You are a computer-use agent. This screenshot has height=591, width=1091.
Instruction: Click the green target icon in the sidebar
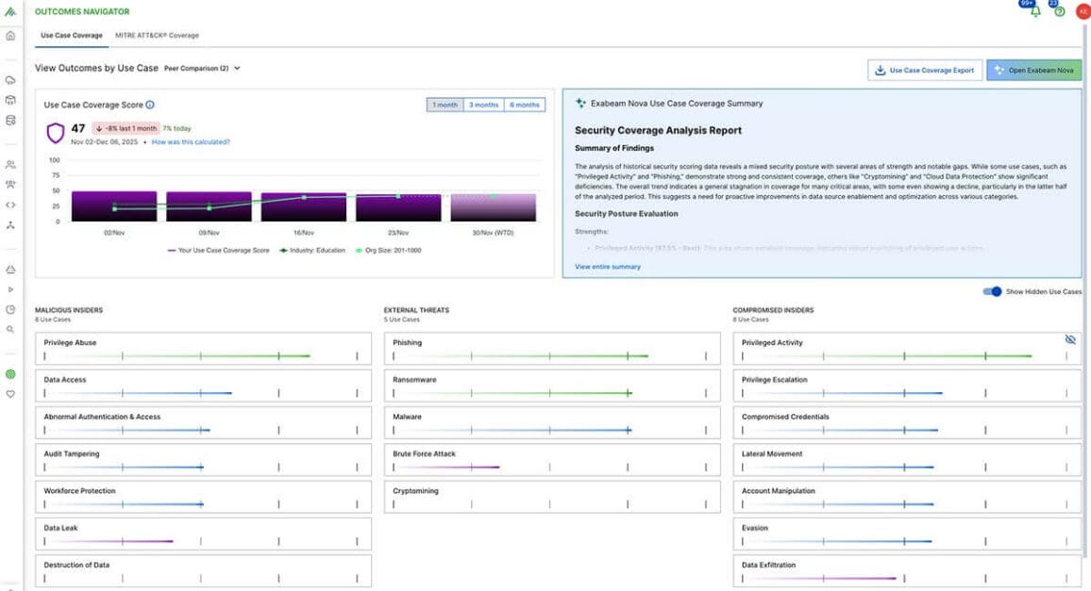pos(10,374)
